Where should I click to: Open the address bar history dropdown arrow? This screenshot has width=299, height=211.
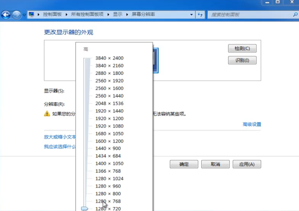[191, 14]
